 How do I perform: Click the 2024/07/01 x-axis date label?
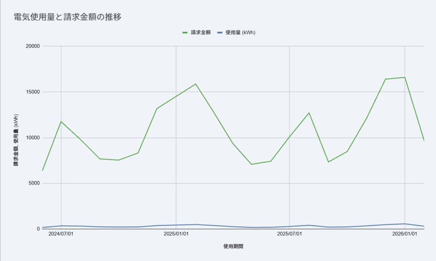click(x=61, y=234)
